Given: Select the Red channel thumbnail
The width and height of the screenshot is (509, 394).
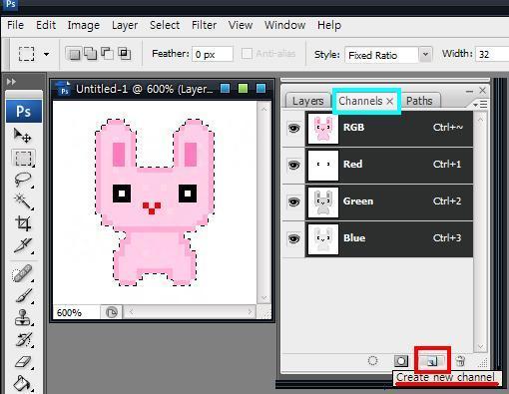Looking at the screenshot, I should click(x=323, y=166).
